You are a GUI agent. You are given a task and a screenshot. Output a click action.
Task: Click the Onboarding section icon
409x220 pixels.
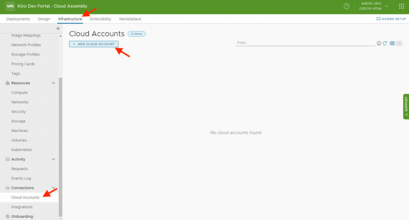[x=8, y=216]
